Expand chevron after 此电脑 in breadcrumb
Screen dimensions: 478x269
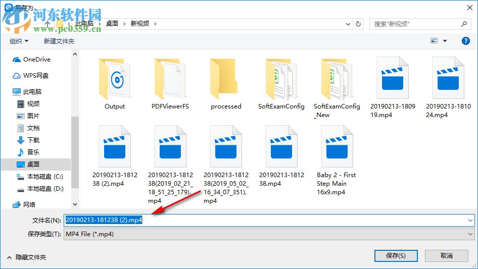[100, 24]
